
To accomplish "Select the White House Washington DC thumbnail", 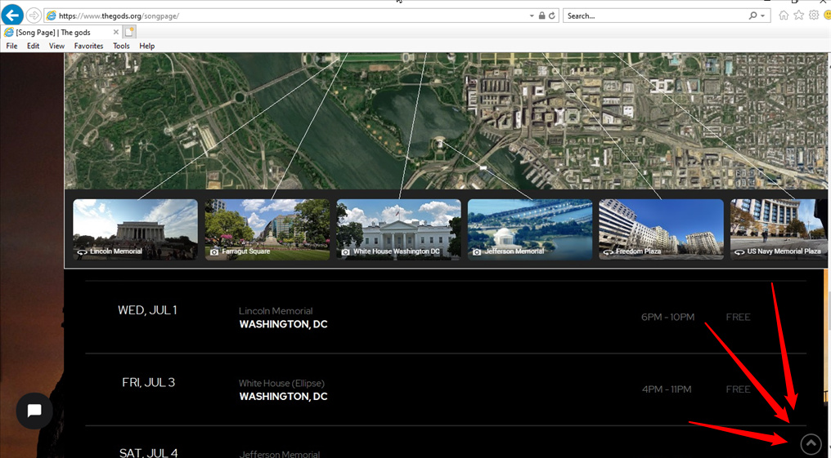I will coord(398,229).
